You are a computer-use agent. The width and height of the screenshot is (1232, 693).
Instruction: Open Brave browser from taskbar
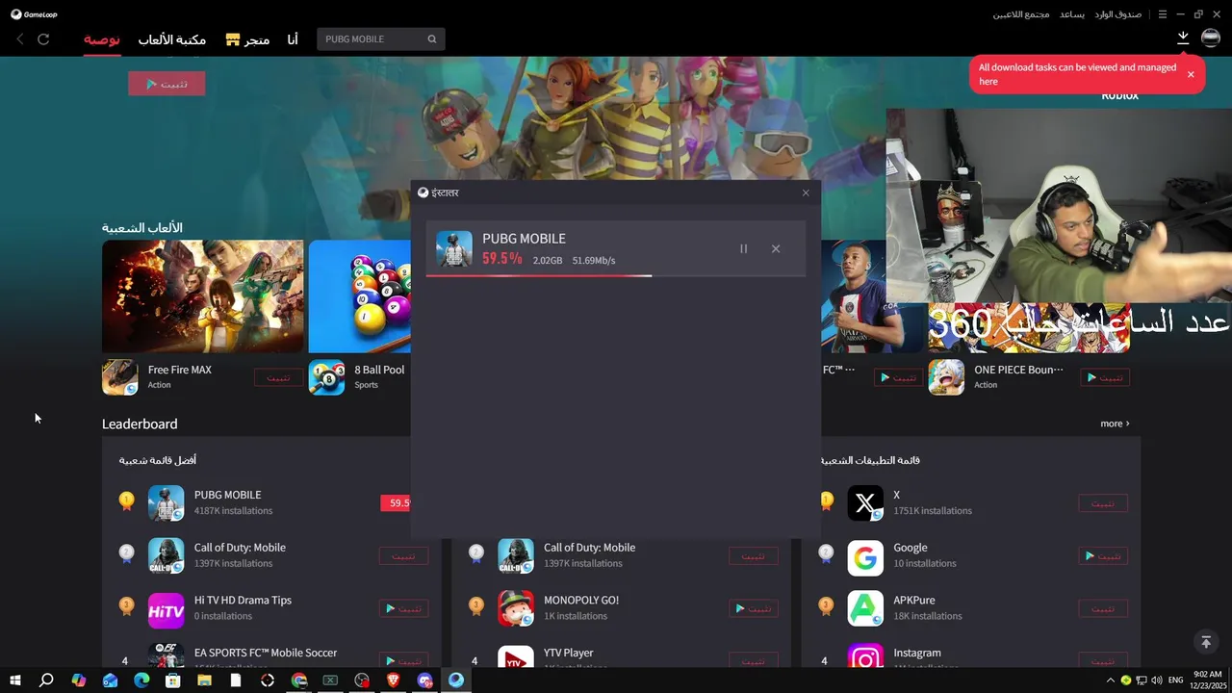(x=393, y=680)
